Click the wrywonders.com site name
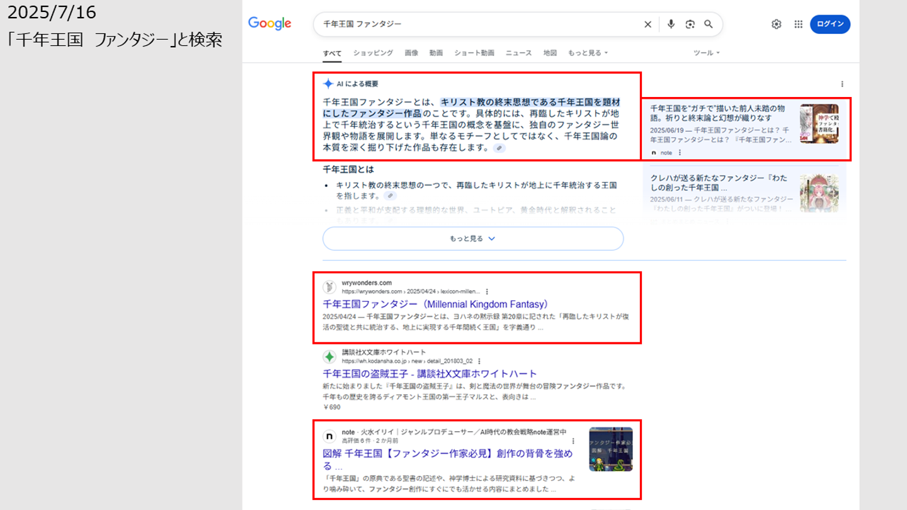Viewport: 907px width, 510px height. (x=367, y=283)
